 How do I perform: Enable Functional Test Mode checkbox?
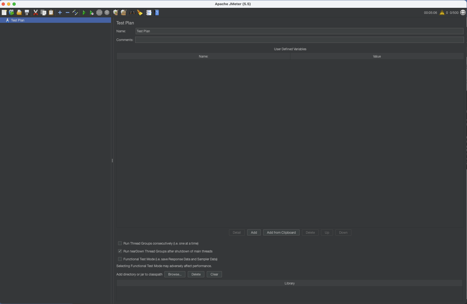[120, 259]
